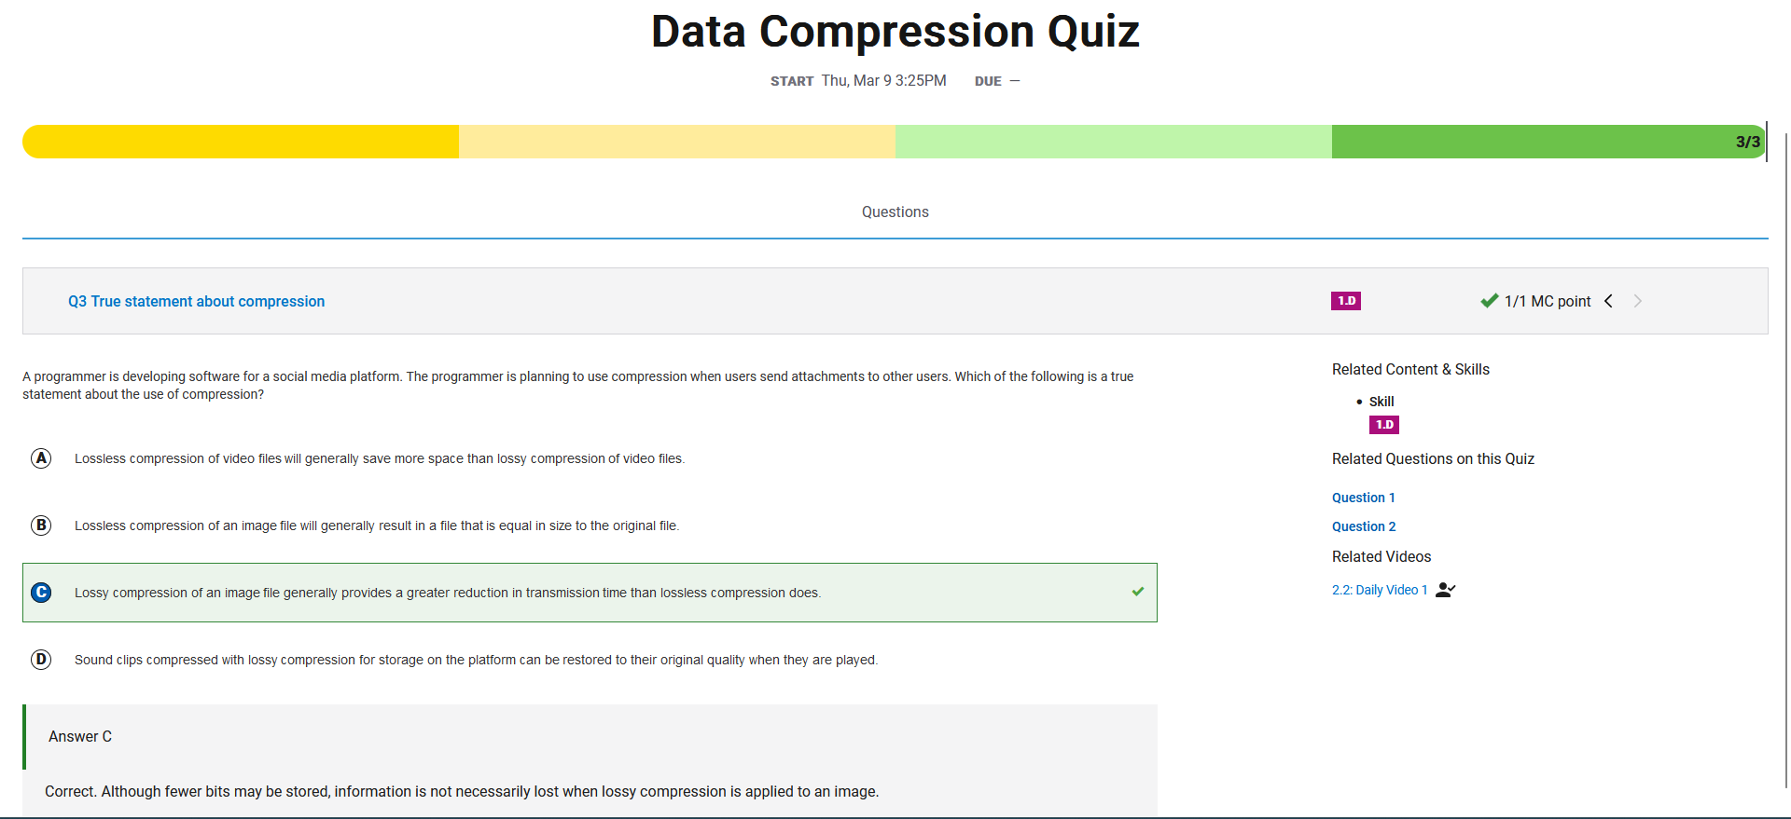
Task: Select answer option D radio button
Action: pos(41,660)
